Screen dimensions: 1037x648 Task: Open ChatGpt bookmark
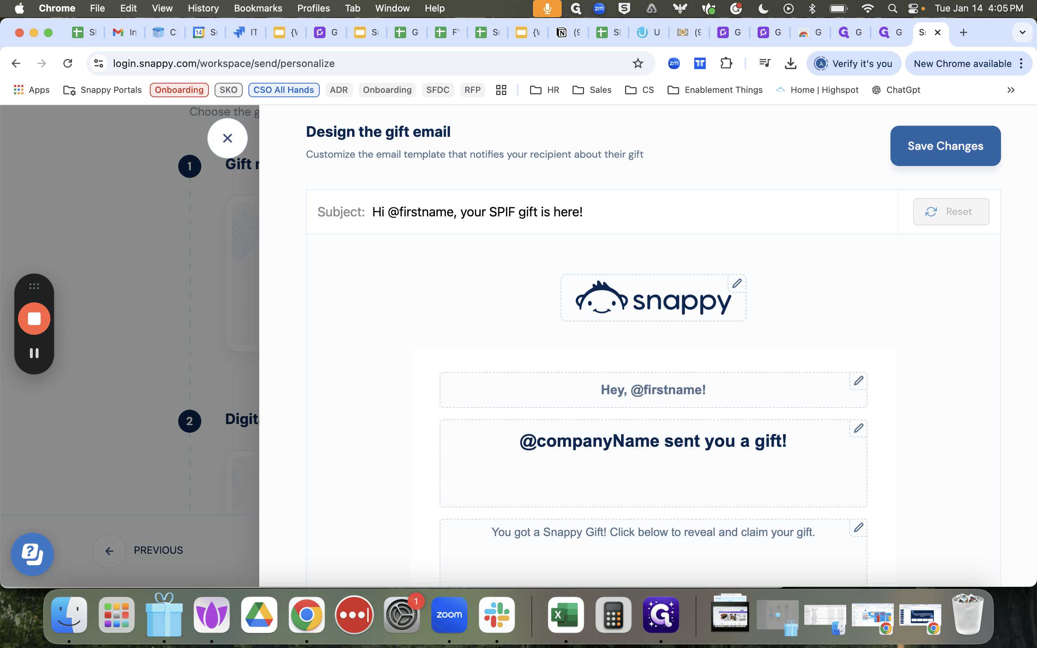(x=896, y=90)
